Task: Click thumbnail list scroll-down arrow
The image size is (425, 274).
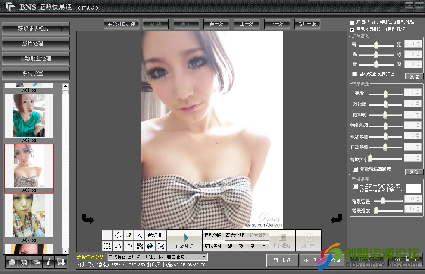Action: (65, 251)
